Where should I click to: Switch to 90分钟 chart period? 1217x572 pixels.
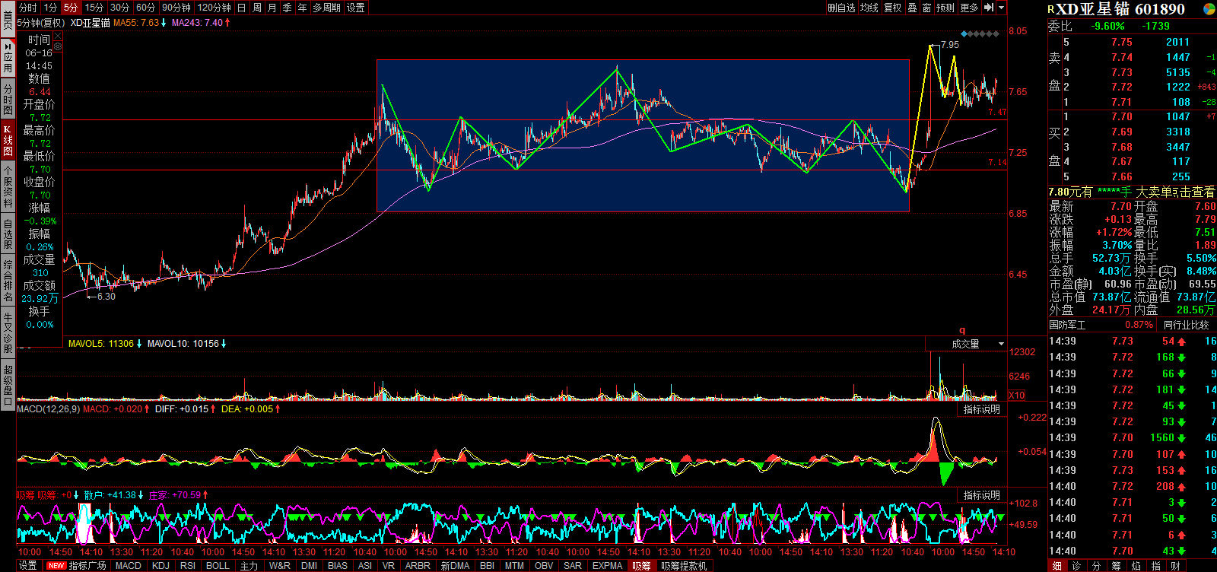coord(176,8)
